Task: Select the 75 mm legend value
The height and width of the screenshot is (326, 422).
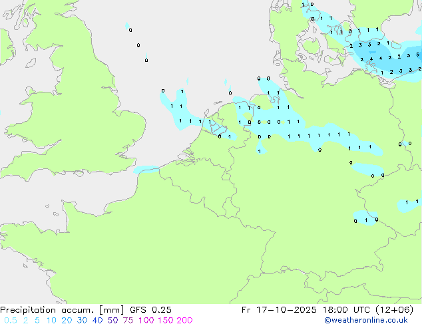Action: click(x=128, y=321)
